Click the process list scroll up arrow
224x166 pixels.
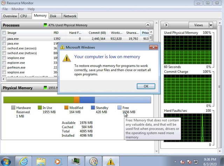click(x=151, y=32)
